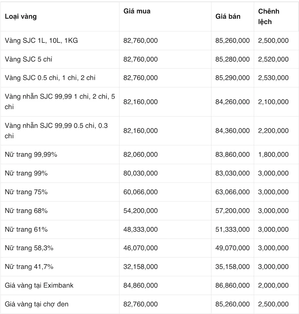The width and height of the screenshot is (299, 314).
Task: Select the 1,800,000 difference value
Action: [273, 154]
